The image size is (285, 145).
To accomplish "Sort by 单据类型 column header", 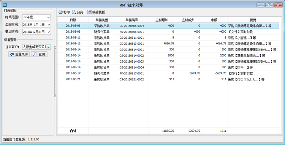I will click(x=102, y=20).
